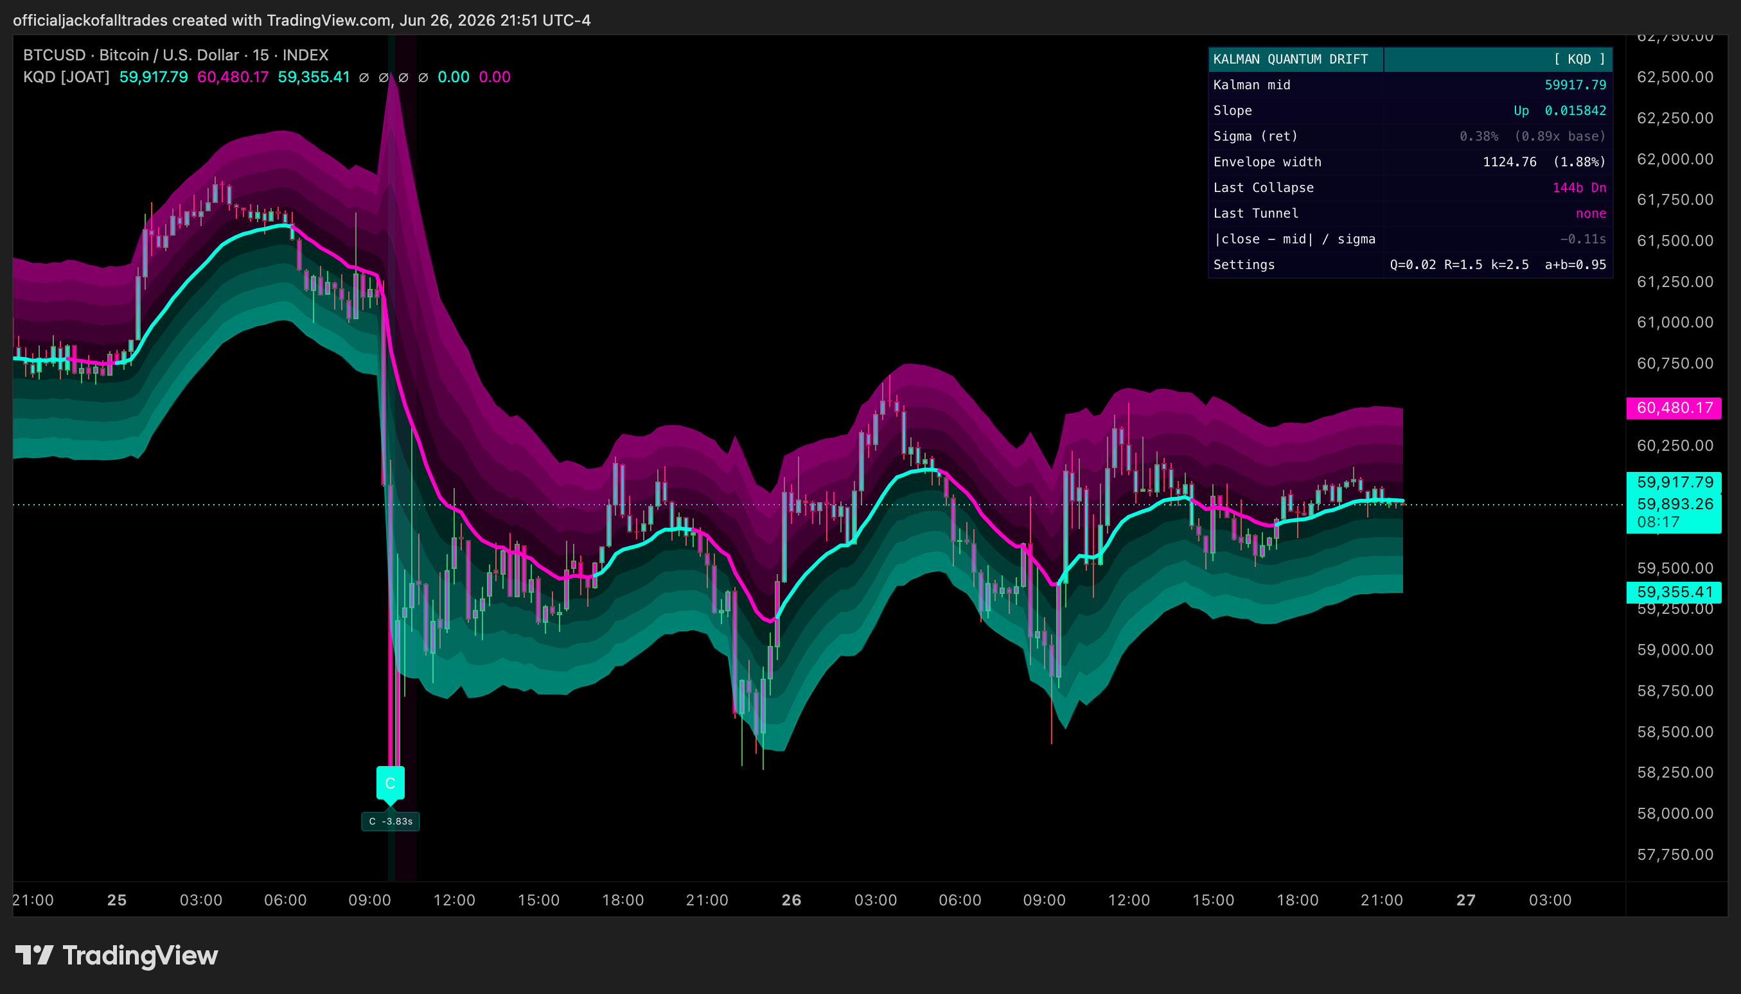Click the cyan 0.00 value in the legend

tap(454, 76)
